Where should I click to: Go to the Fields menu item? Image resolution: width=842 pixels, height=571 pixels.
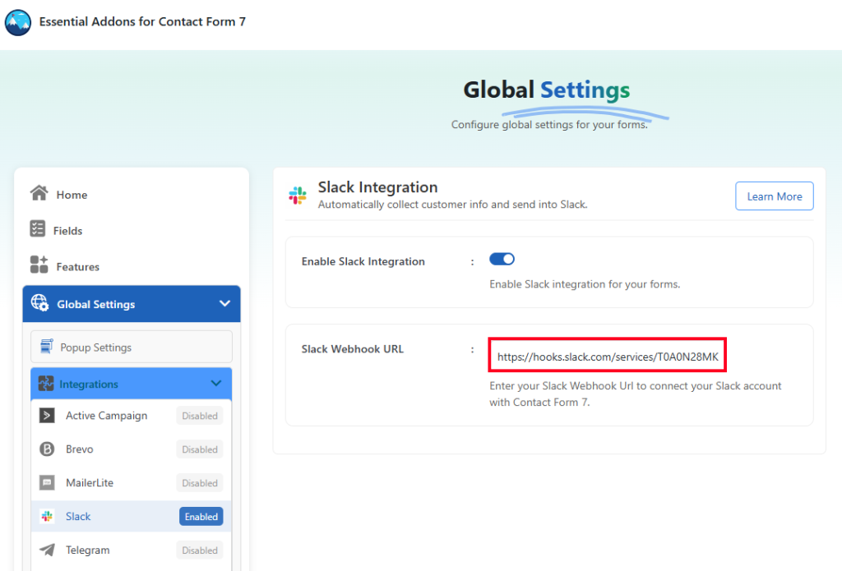[x=67, y=231]
